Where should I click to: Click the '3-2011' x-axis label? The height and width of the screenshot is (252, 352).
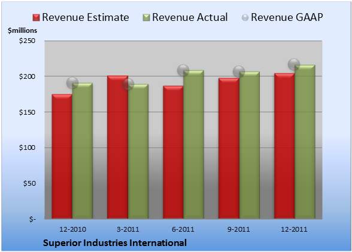click(128, 229)
